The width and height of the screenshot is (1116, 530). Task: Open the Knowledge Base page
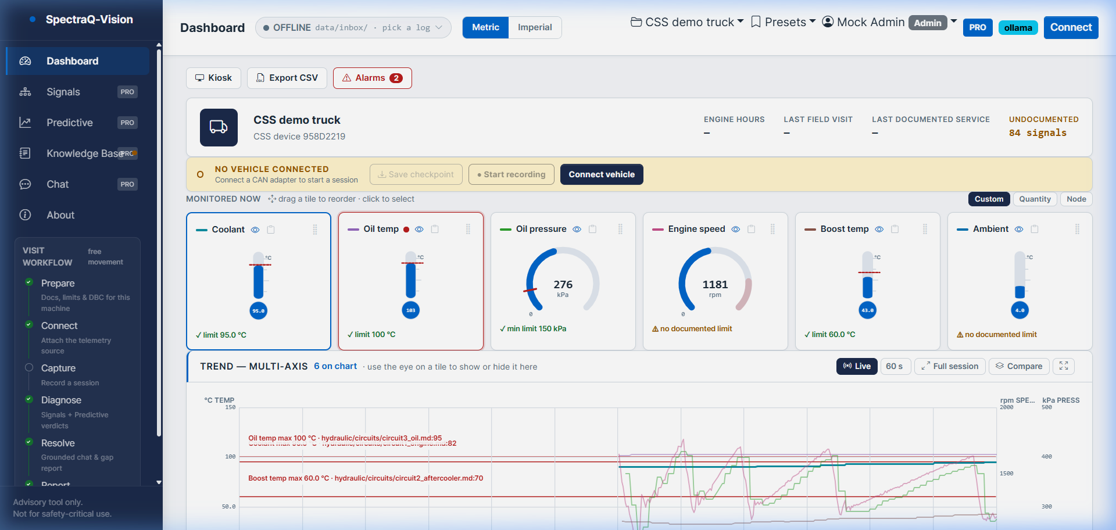pyautogui.click(x=77, y=153)
